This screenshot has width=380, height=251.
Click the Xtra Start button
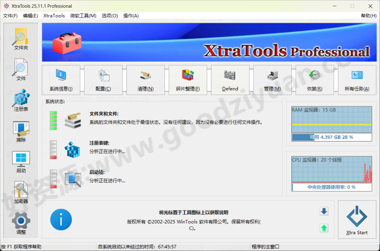[x=357, y=220]
